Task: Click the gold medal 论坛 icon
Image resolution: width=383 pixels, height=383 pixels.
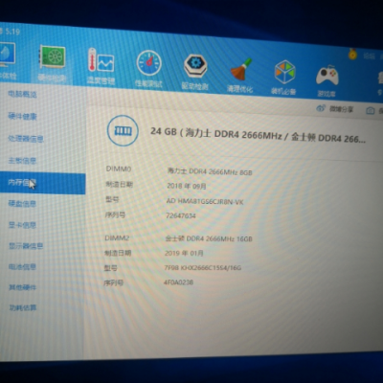Action: click(x=352, y=55)
